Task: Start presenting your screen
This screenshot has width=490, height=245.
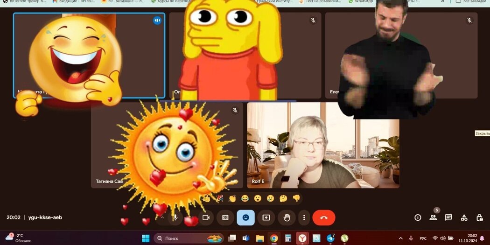Action: coord(266,217)
